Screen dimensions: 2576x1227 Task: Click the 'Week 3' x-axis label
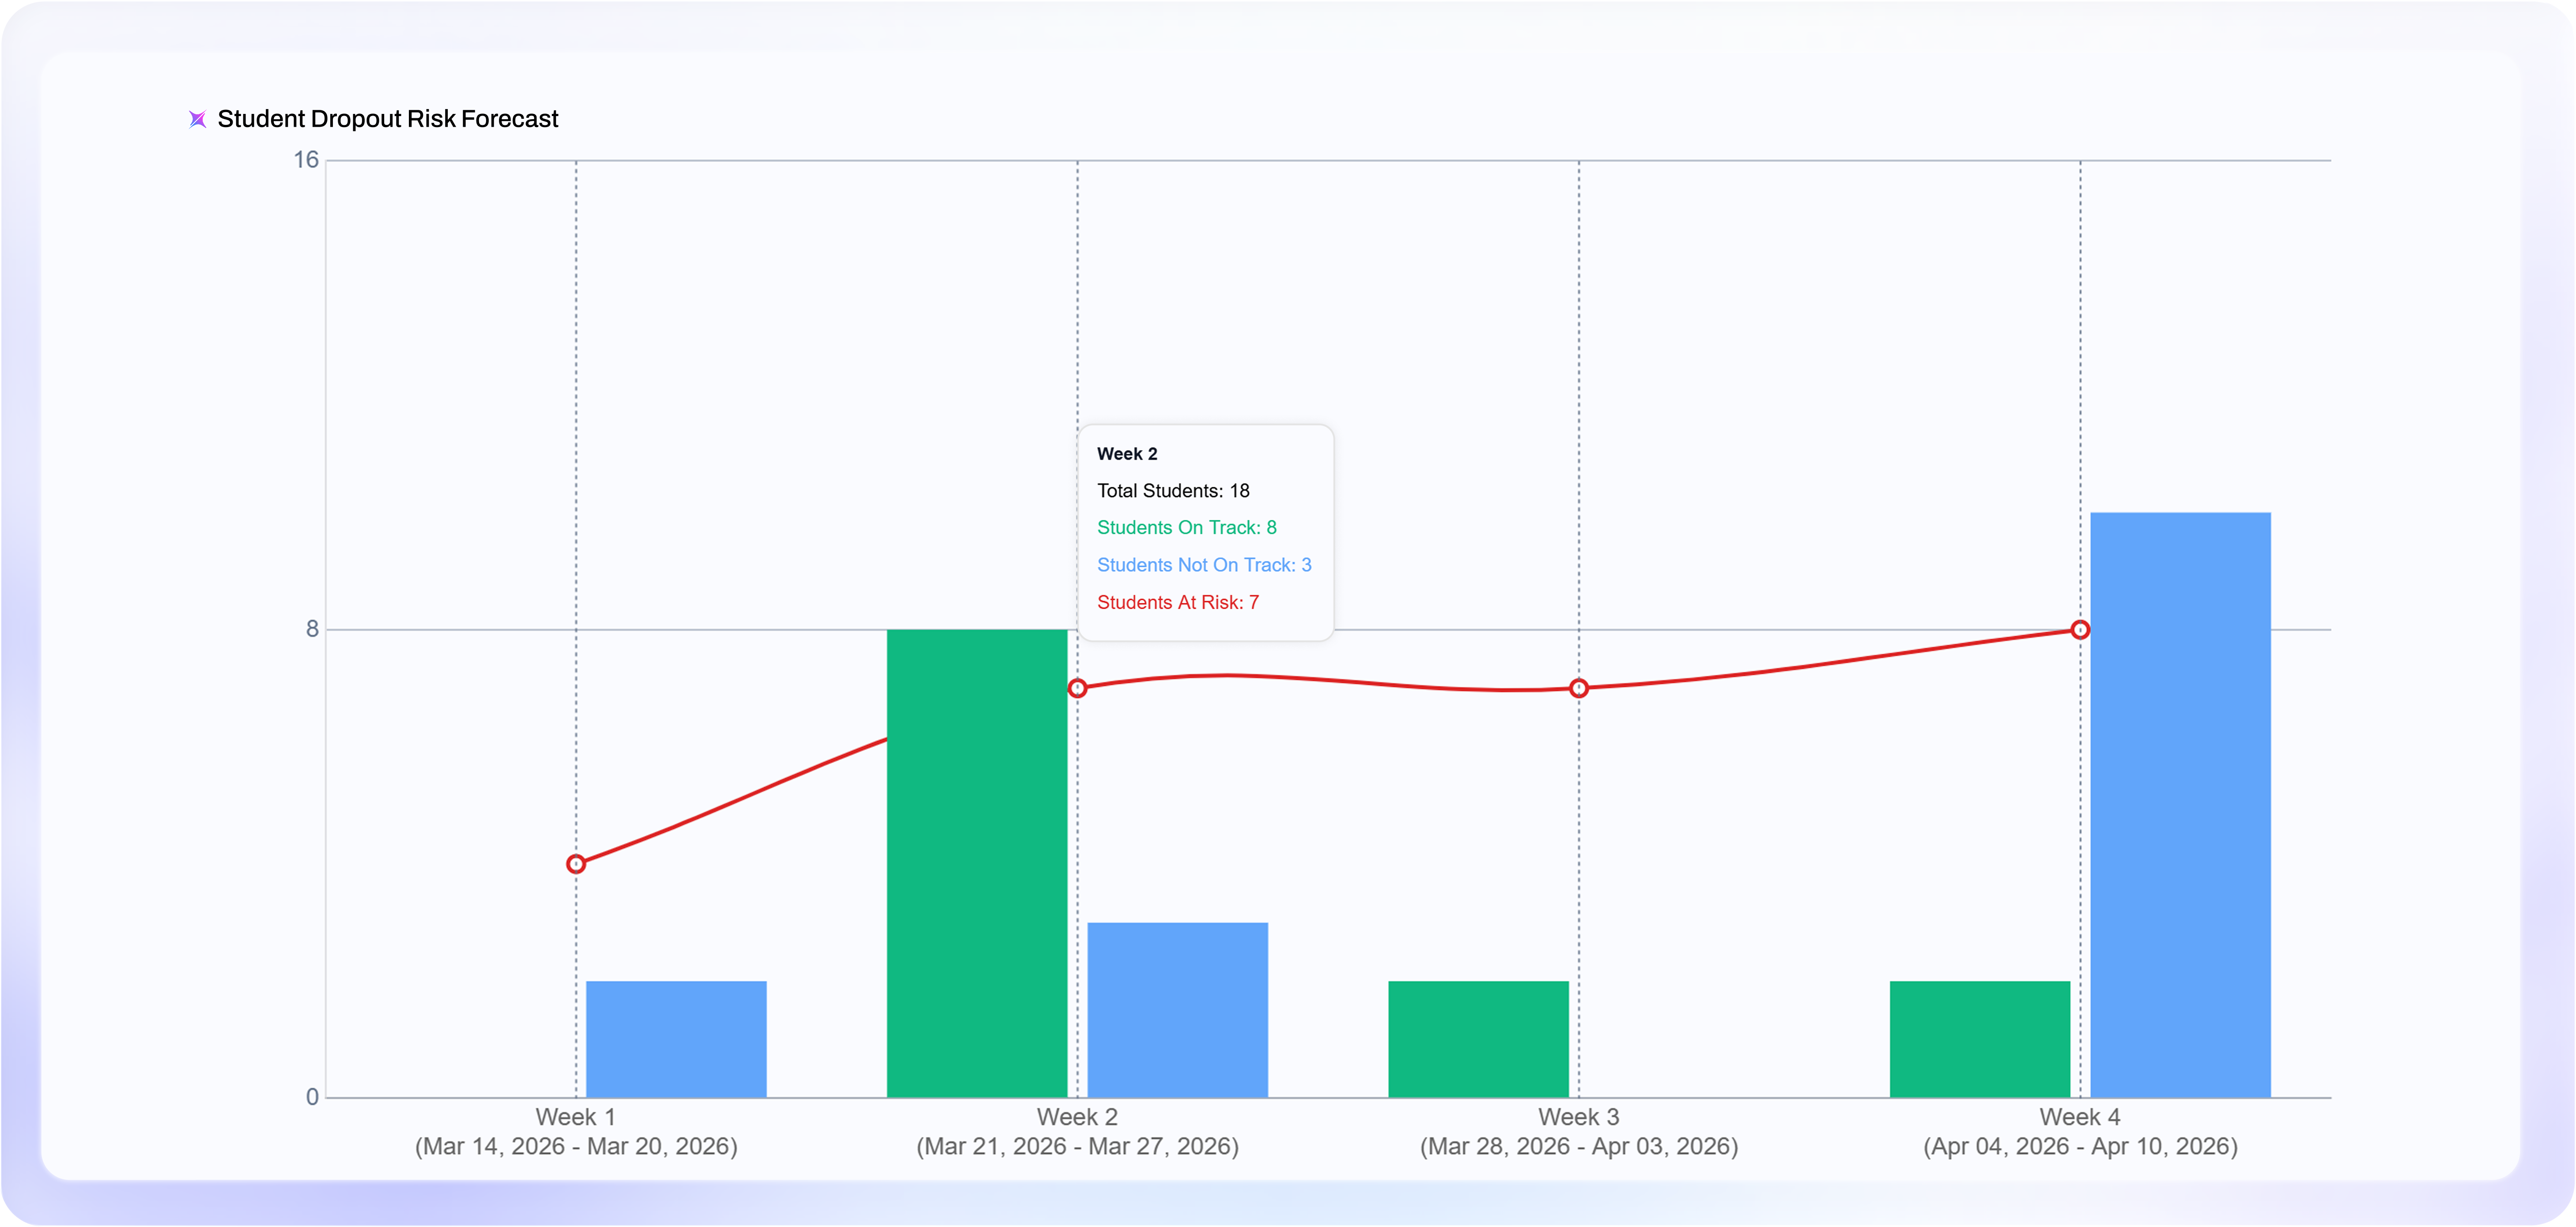1579,1117
